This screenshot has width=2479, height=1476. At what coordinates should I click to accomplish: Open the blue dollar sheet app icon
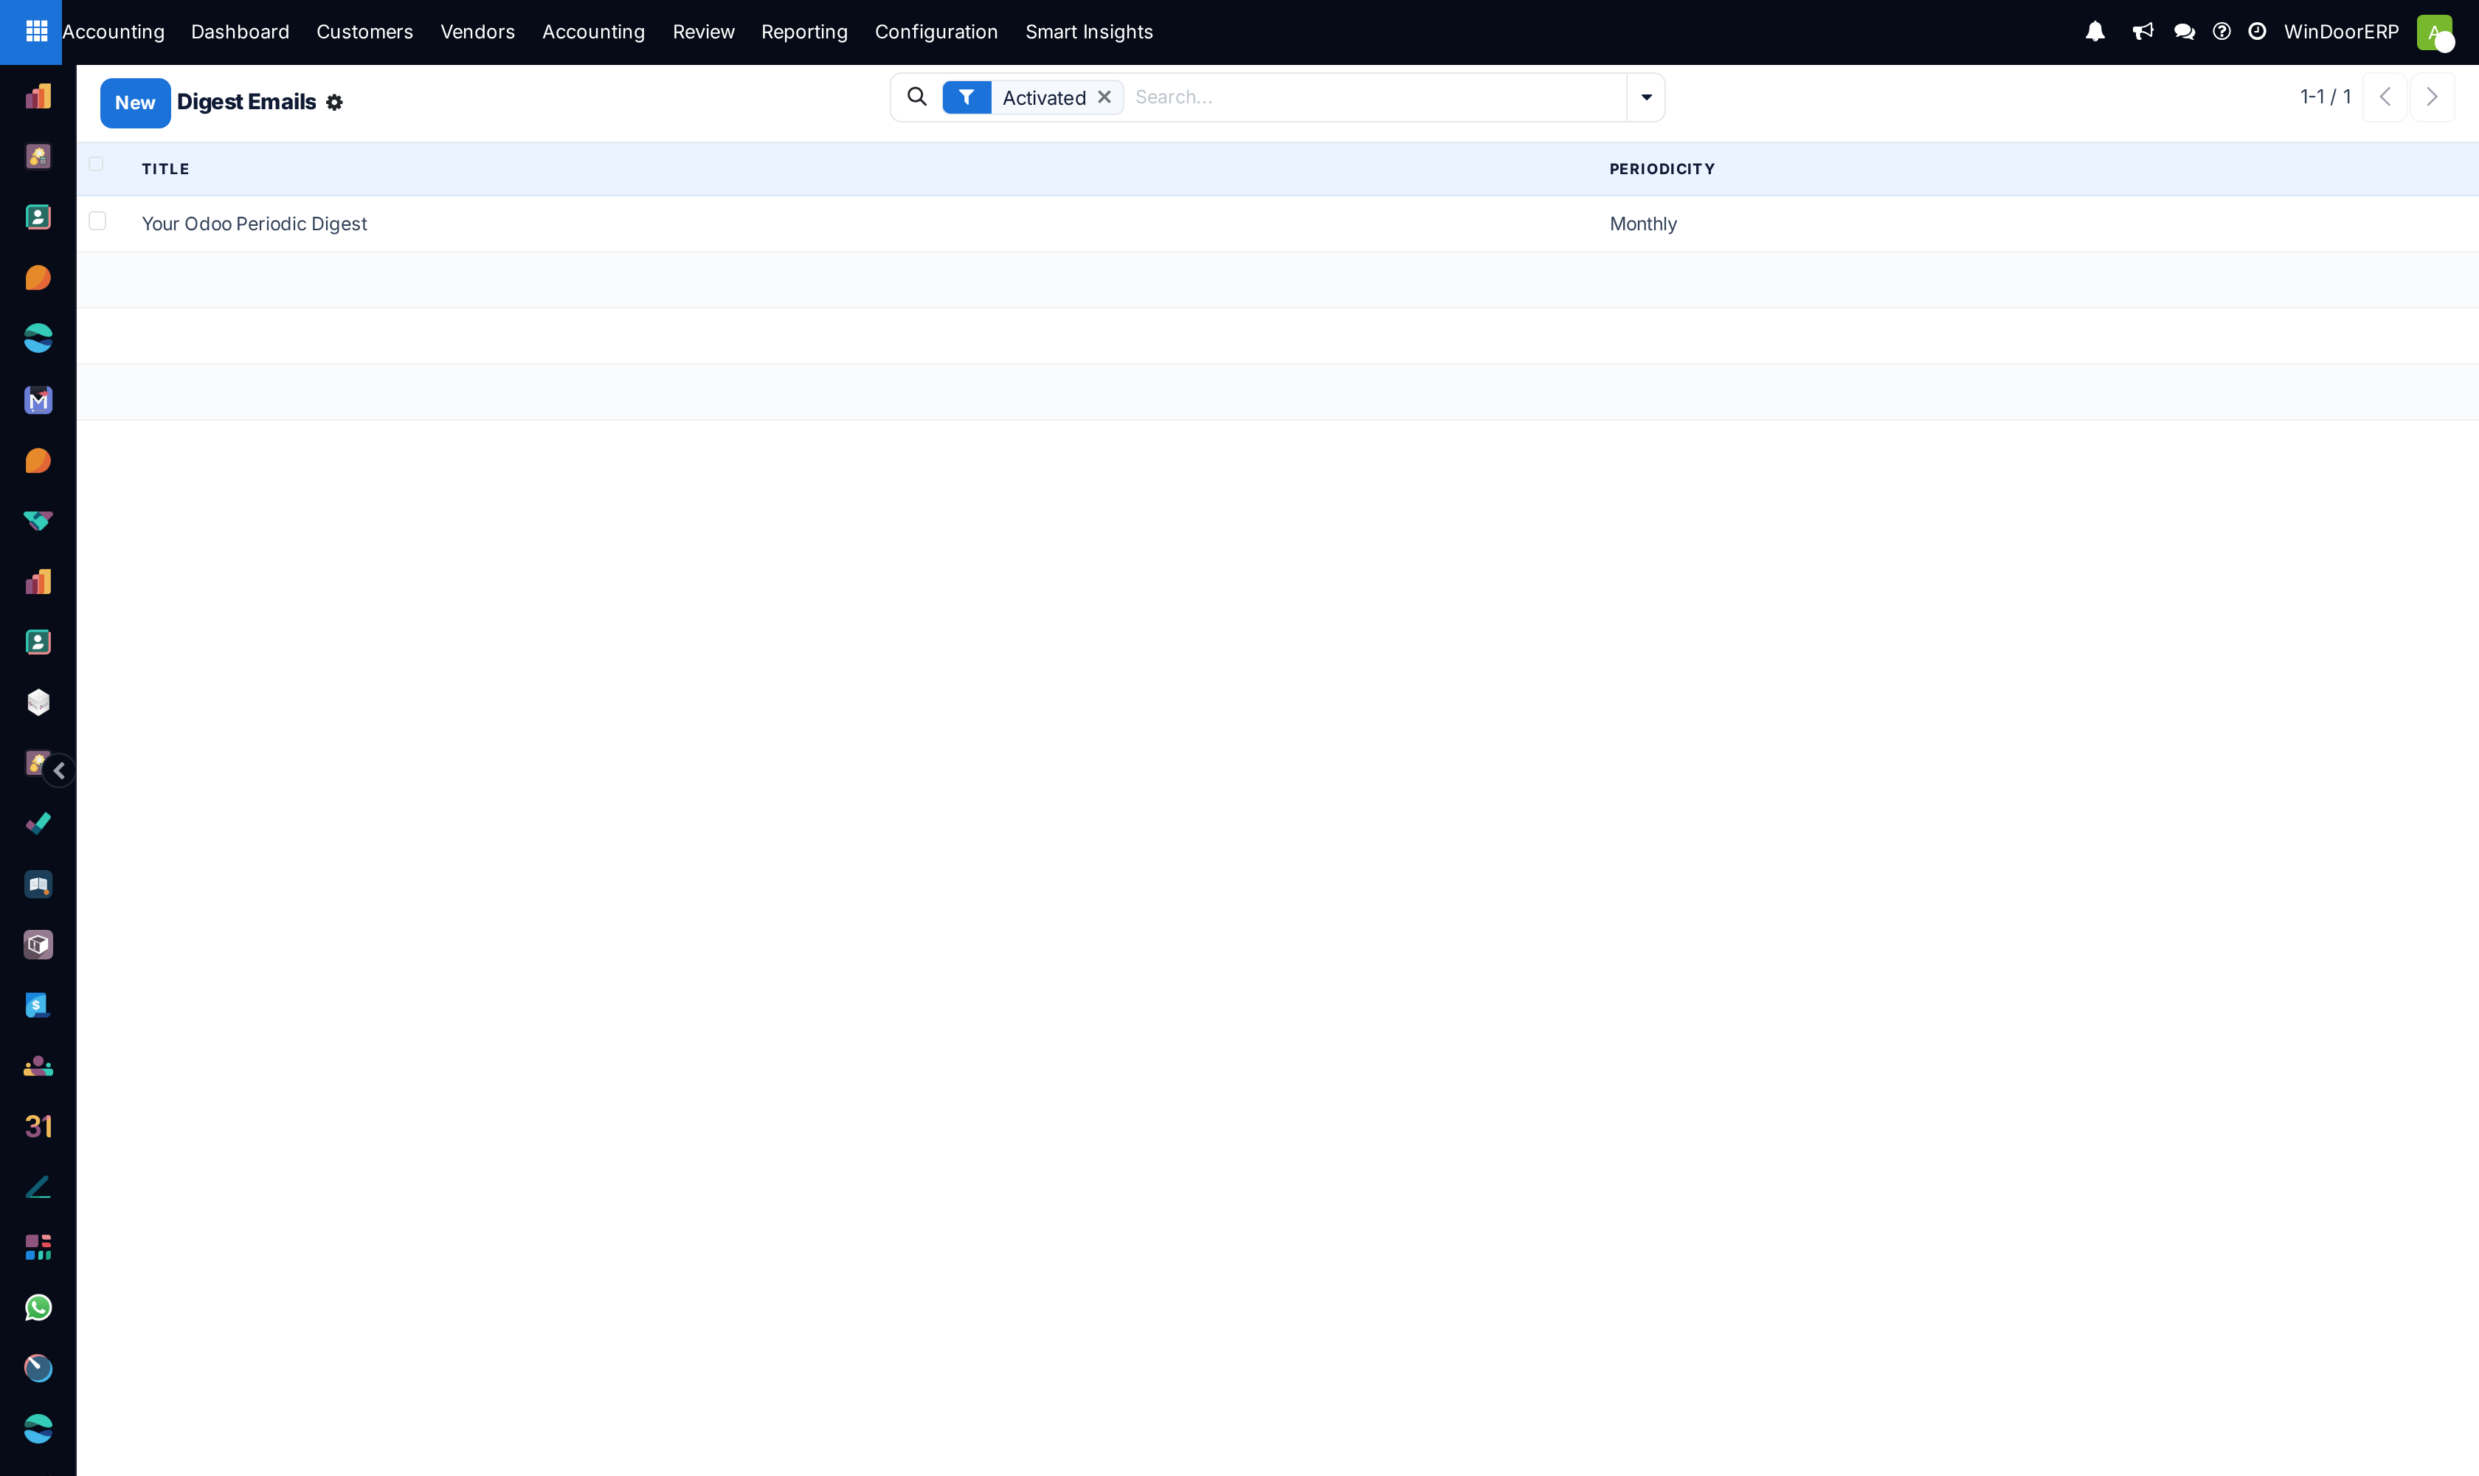tap(38, 1006)
